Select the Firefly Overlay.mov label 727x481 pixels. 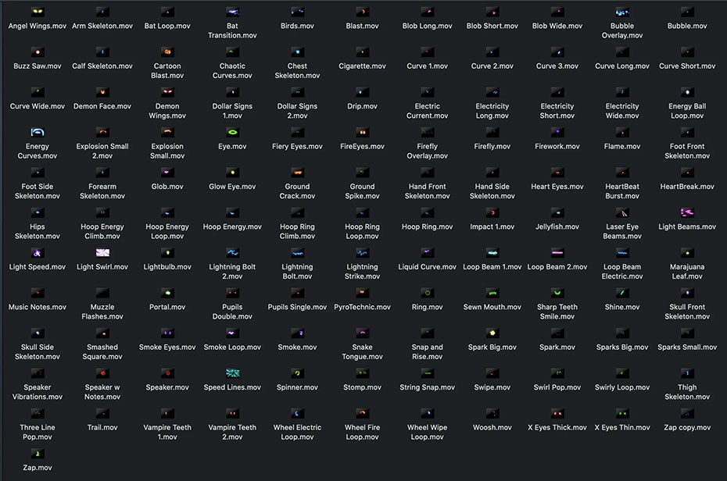(427, 151)
